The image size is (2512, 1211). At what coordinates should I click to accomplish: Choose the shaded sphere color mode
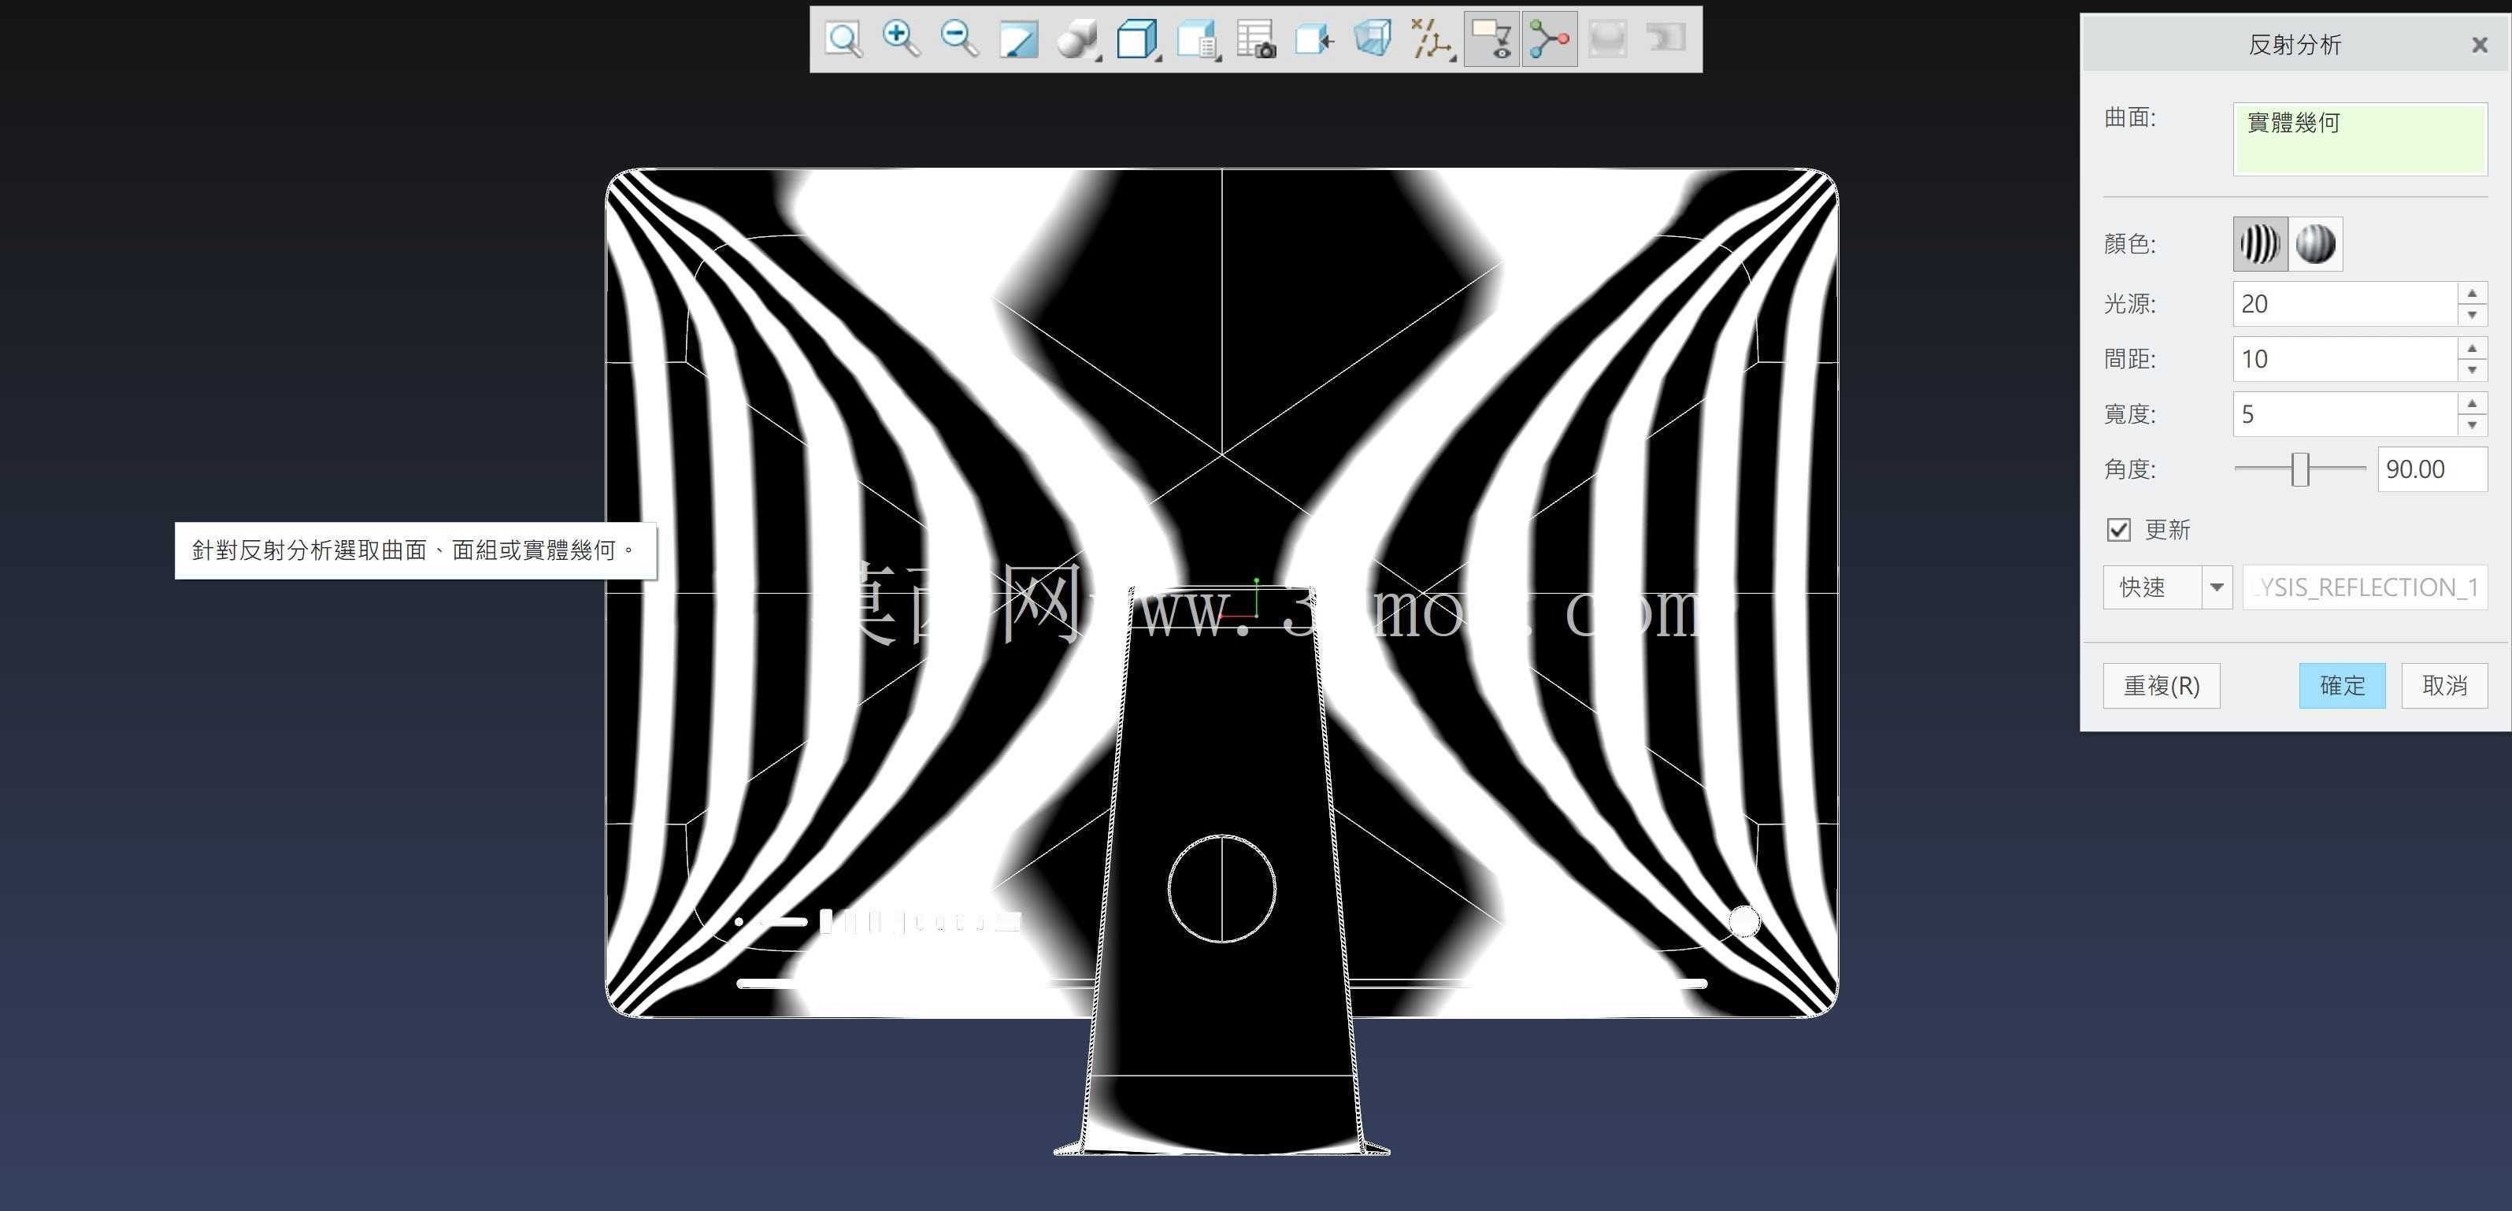(x=2315, y=244)
